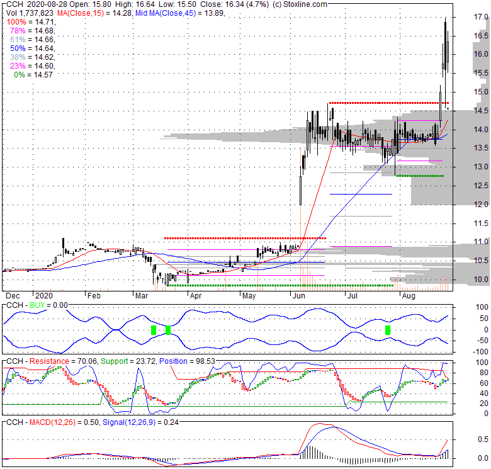Viewport: 491px width, 469px height.
Task: Click the blue horizontal level line near 12.25
Action: (361, 195)
